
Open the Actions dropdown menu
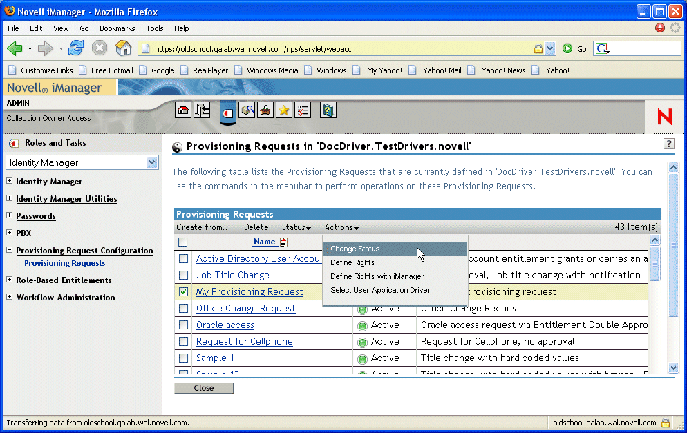(x=341, y=227)
